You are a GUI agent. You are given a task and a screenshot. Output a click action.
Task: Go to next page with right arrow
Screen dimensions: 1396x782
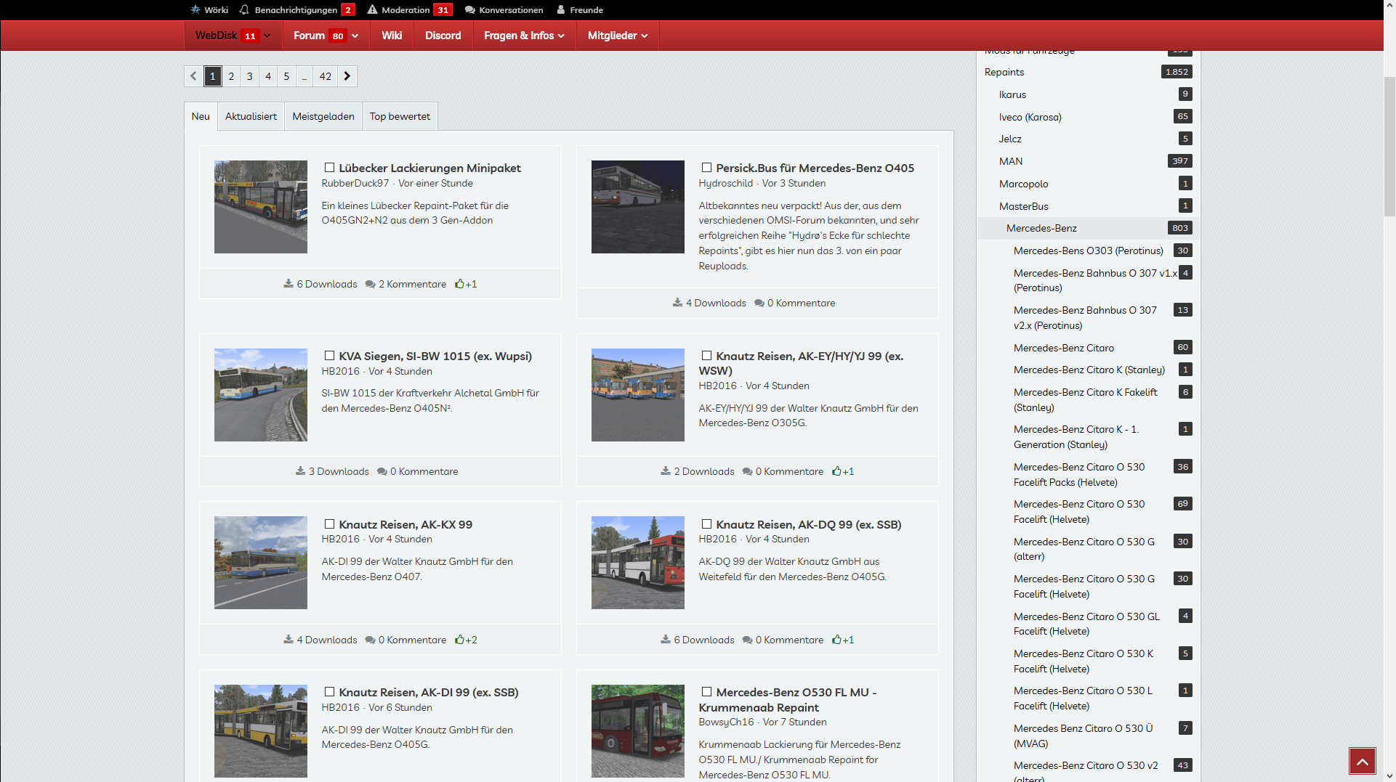coord(347,76)
